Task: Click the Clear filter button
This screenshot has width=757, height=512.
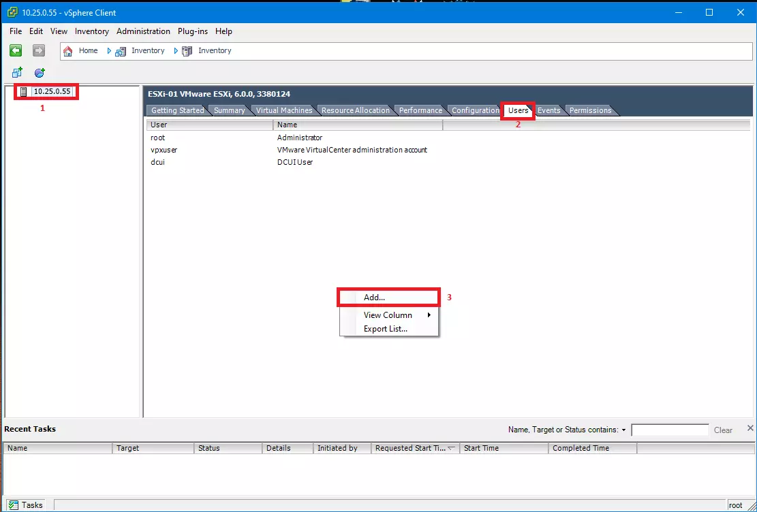Action: [x=723, y=430]
